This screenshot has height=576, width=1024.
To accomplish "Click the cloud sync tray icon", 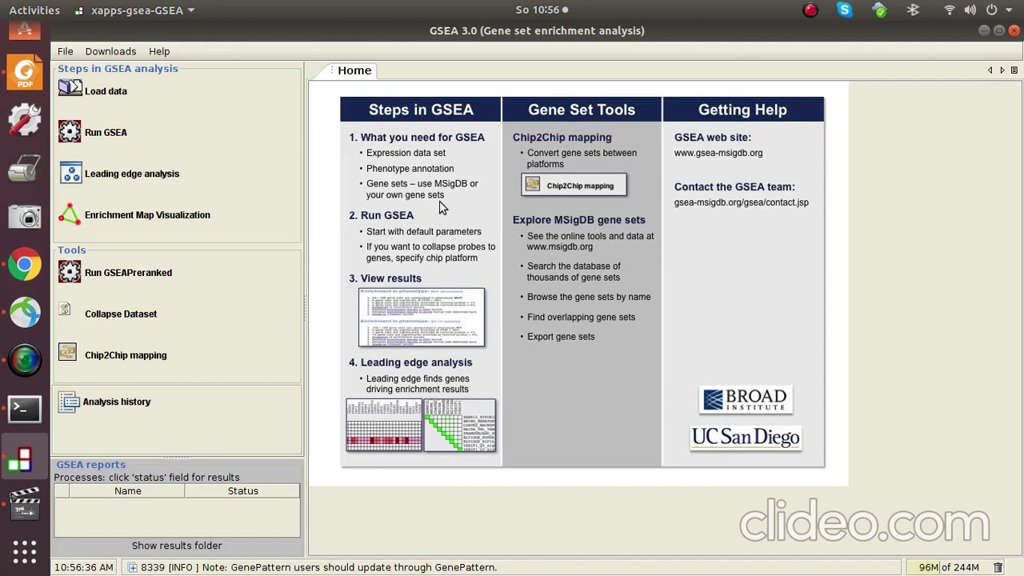I will (x=879, y=10).
